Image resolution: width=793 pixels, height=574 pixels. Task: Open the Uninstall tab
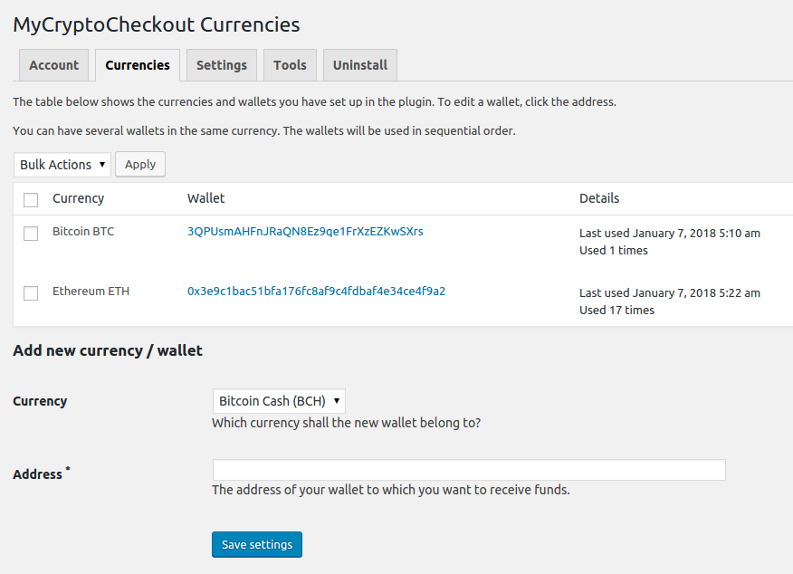point(360,65)
